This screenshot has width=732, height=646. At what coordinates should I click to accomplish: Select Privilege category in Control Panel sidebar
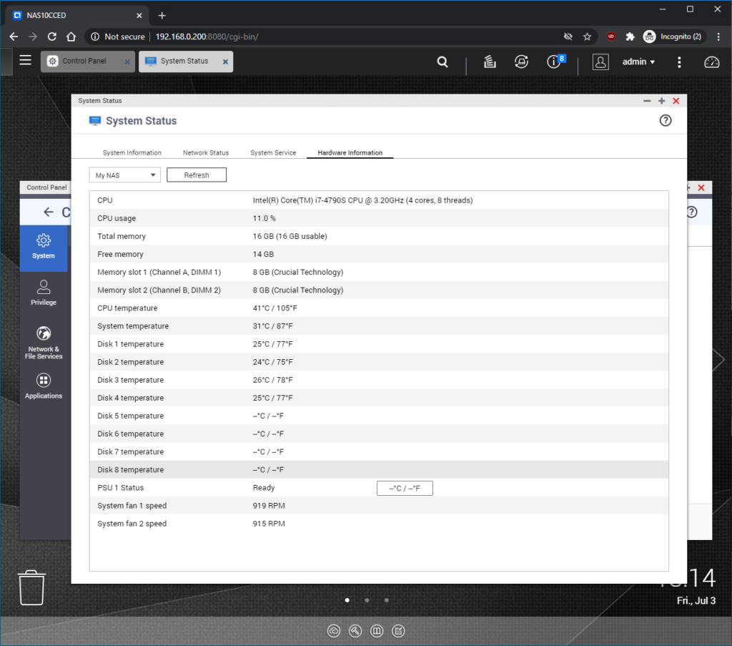[44, 293]
